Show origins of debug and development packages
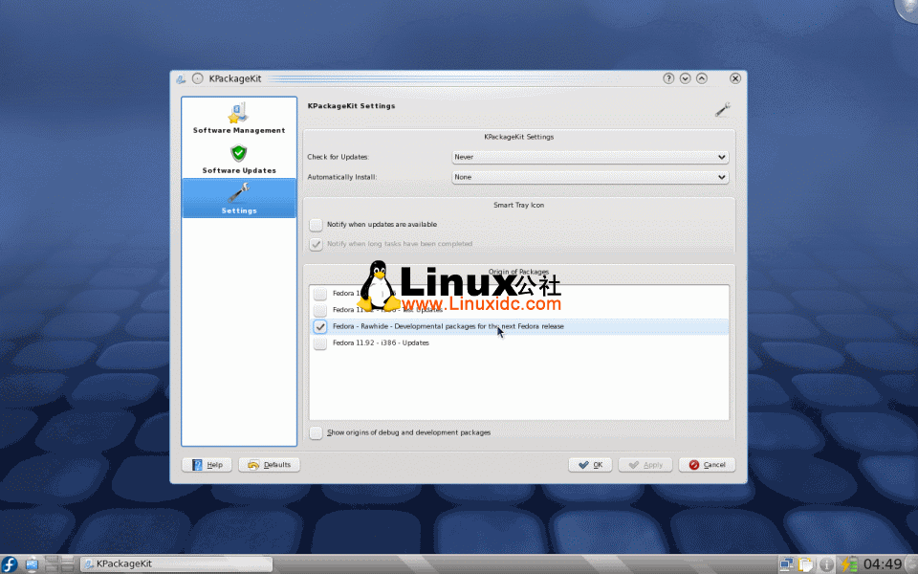 coord(316,432)
